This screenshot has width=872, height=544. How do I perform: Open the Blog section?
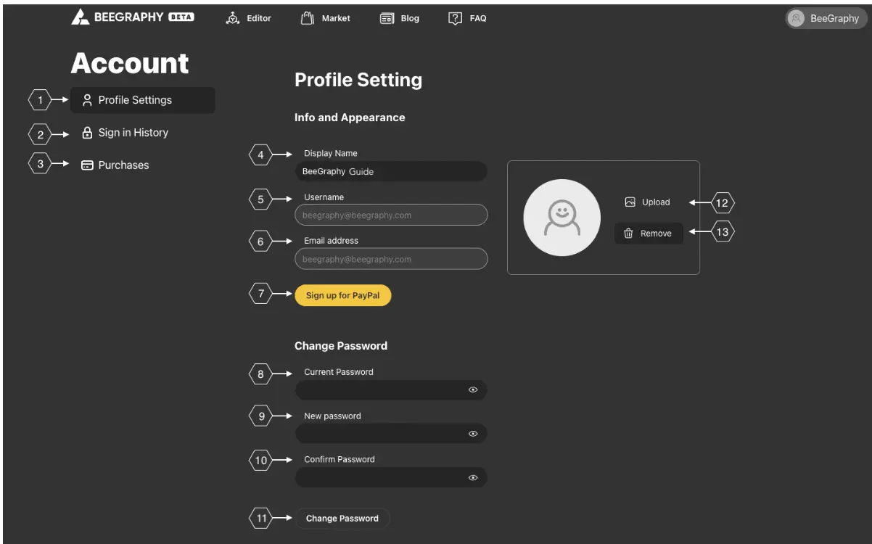(400, 17)
